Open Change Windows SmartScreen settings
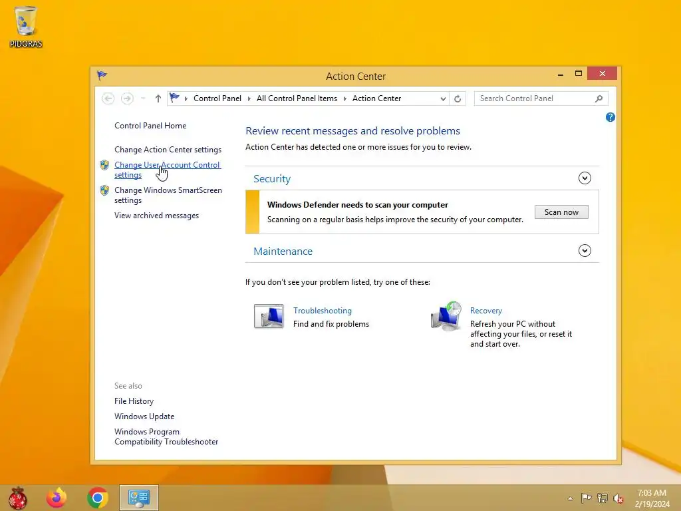 pyautogui.click(x=168, y=195)
